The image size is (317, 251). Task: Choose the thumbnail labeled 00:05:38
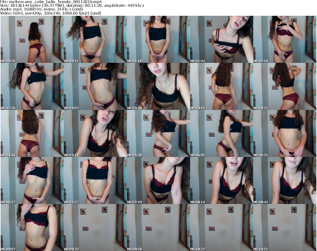[158, 134]
